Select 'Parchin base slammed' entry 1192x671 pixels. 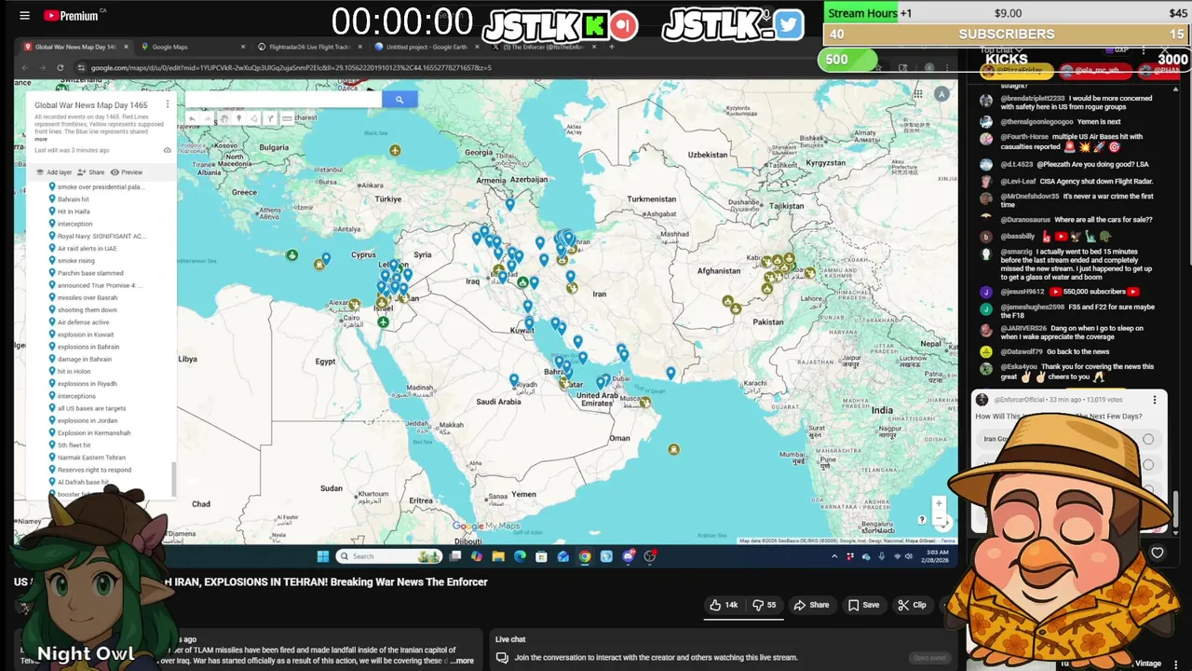point(90,273)
